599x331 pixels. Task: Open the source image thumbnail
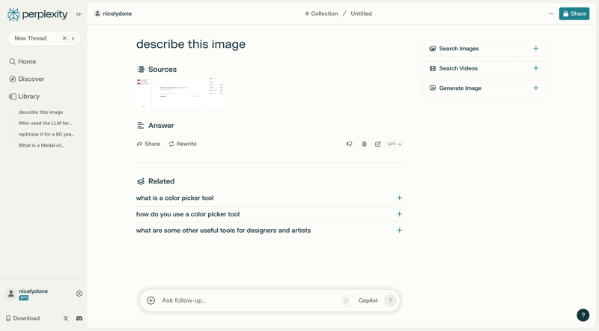[x=180, y=93]
